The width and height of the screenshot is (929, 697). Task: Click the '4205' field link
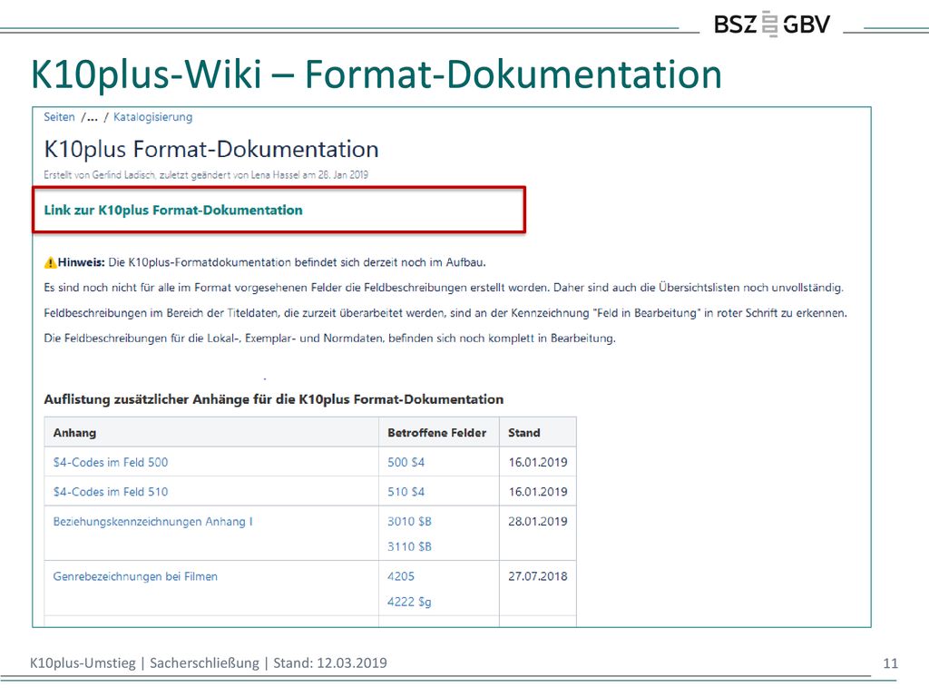click(x=401, y=576)
